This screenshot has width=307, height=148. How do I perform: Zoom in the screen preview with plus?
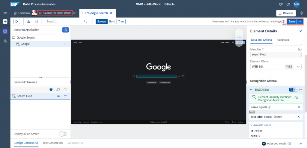coord(239,32)
